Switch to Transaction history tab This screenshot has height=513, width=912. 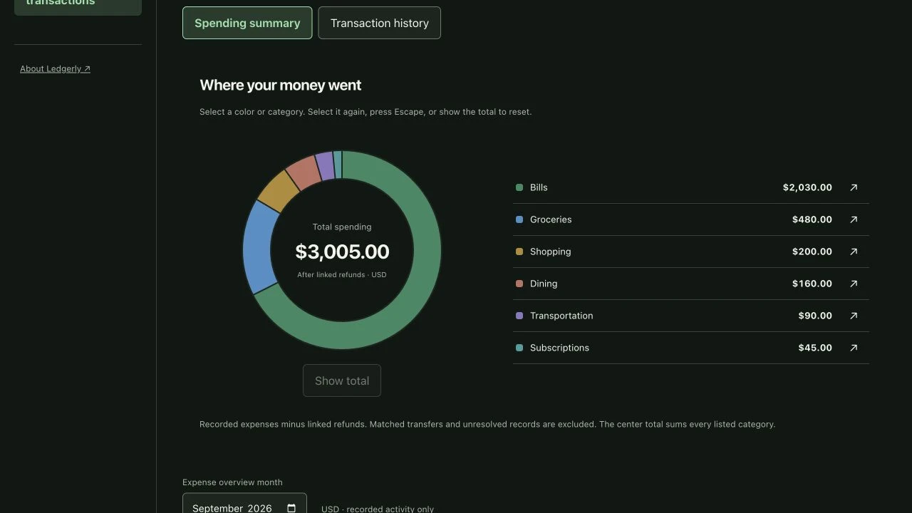pyautogui.click(x=380, y=23)
